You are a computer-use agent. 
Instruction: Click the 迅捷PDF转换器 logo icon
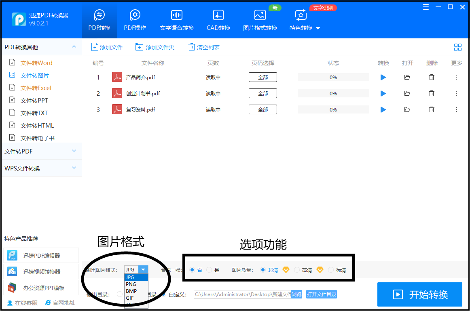[x=19, y=19]
